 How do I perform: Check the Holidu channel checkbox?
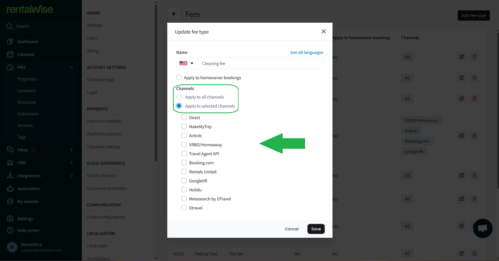point(184,190)
